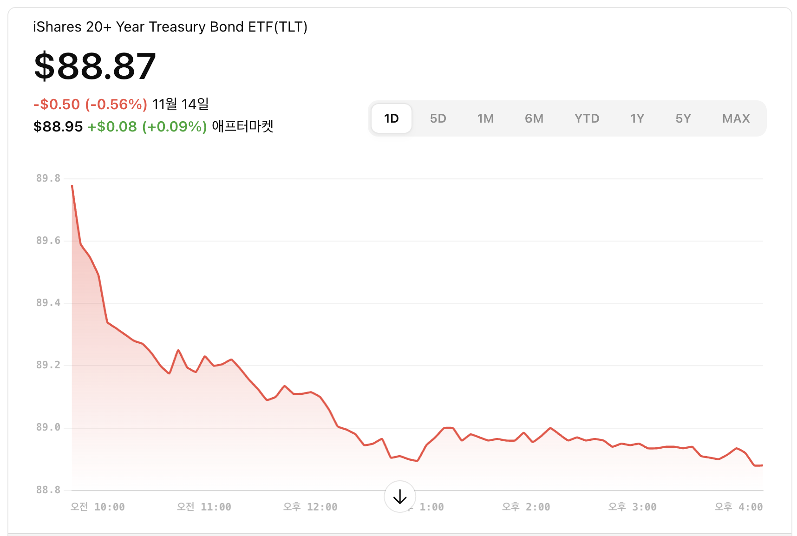Click the chart's opening peak near 89.8
The height and width of the screenshot is (536, 797).
pyautogui.click(x=72, y=186)
